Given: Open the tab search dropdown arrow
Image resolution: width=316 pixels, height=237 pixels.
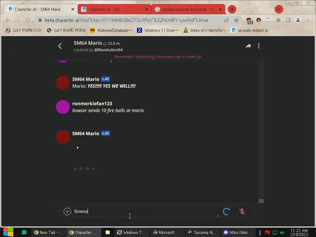Looking at the screenshot, I should 279,9.
